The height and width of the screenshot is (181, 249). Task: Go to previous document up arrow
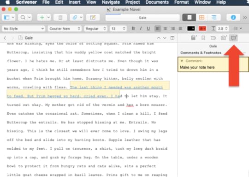point(159,38)
